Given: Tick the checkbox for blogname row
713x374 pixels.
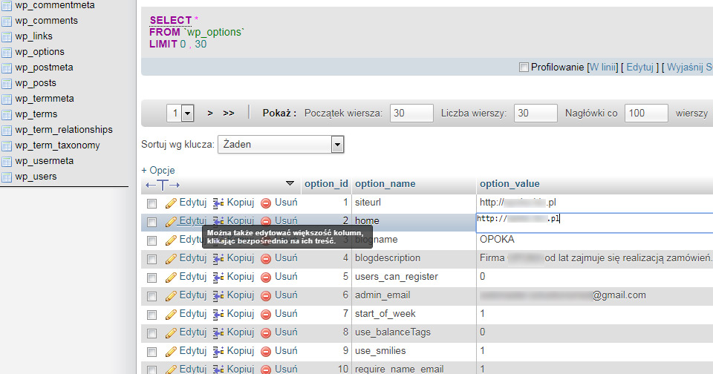Looking at the screenshot, I should pos(152,241).
